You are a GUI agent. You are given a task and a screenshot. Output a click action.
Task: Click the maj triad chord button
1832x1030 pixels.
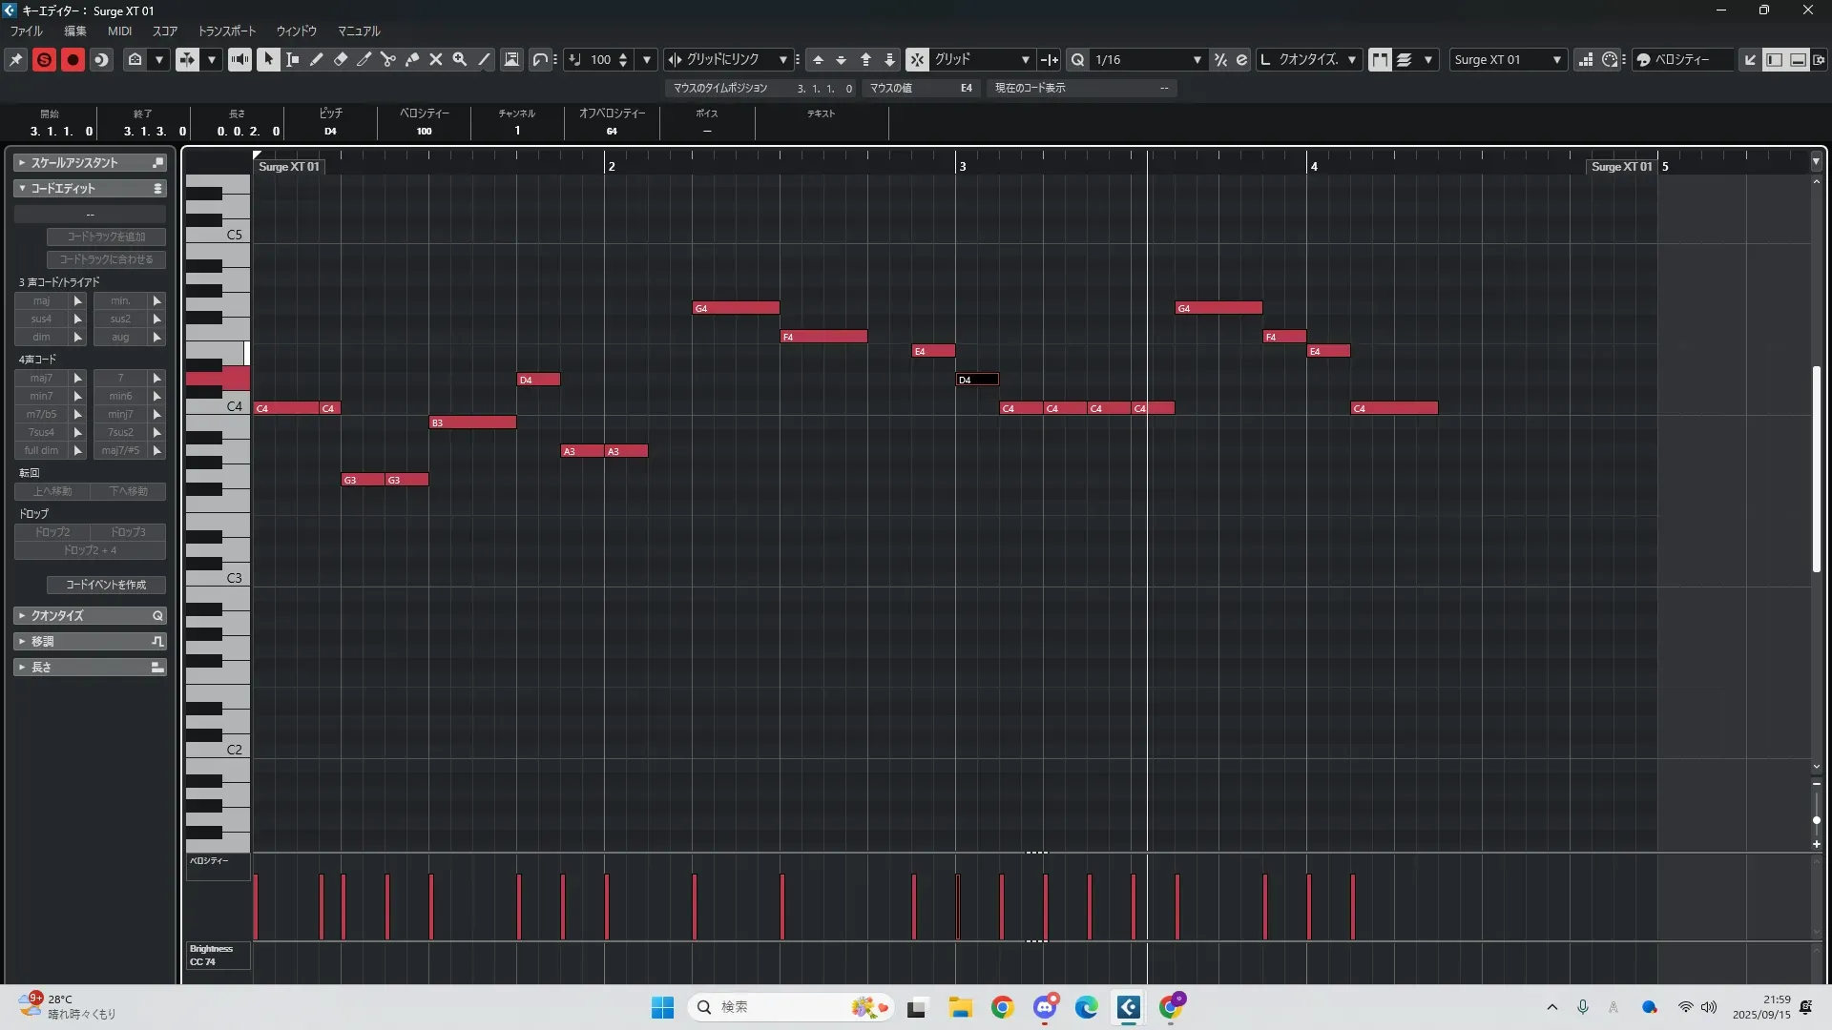tap(41, 300)
